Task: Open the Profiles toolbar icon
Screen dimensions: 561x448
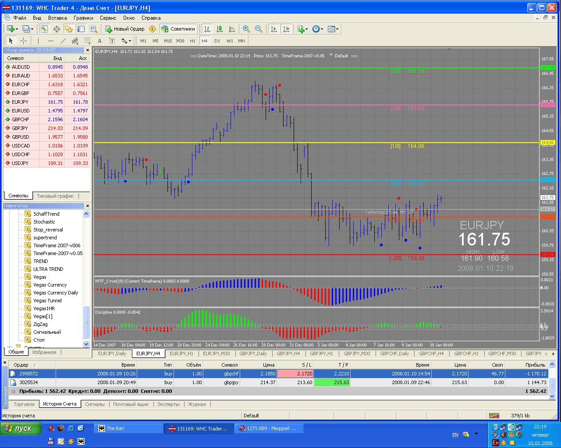Action: click(x=27, y=29)
